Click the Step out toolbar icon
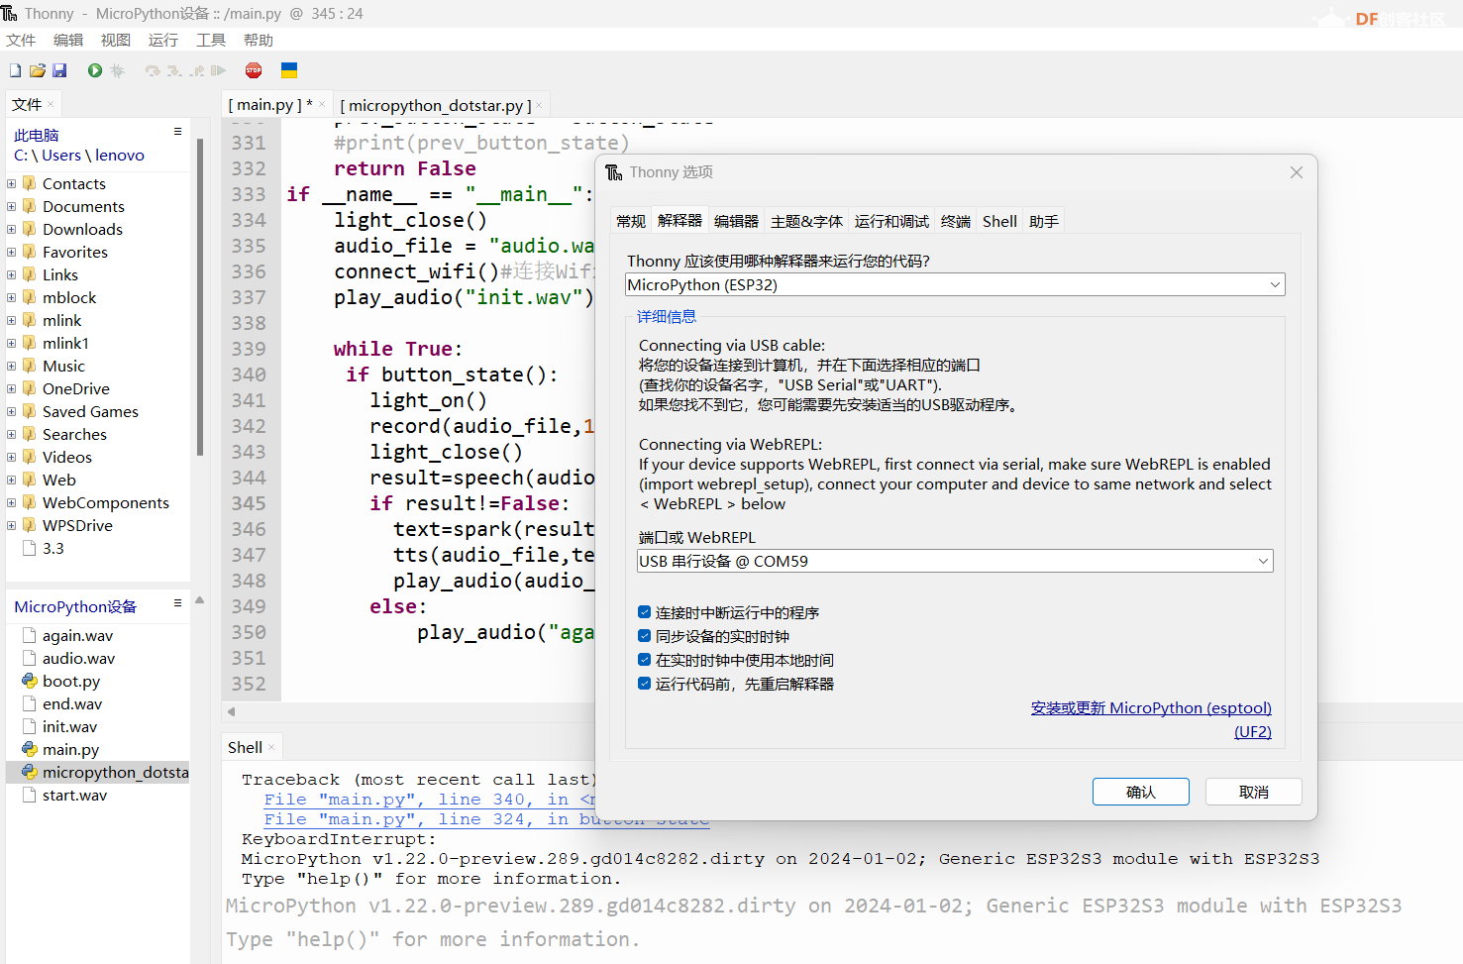Viewport: 1463px width, 964px height. coord(197,70)
